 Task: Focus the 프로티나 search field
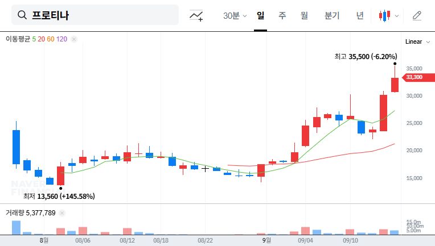(x=95, y=15)
